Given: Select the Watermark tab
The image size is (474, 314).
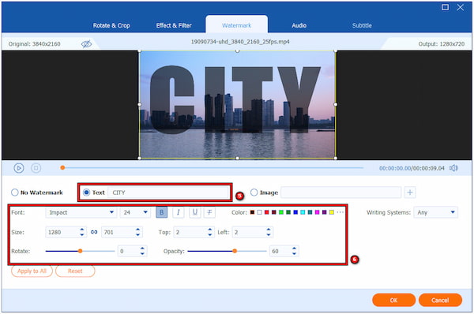Looking at the screenshot, I should point(237,25).
